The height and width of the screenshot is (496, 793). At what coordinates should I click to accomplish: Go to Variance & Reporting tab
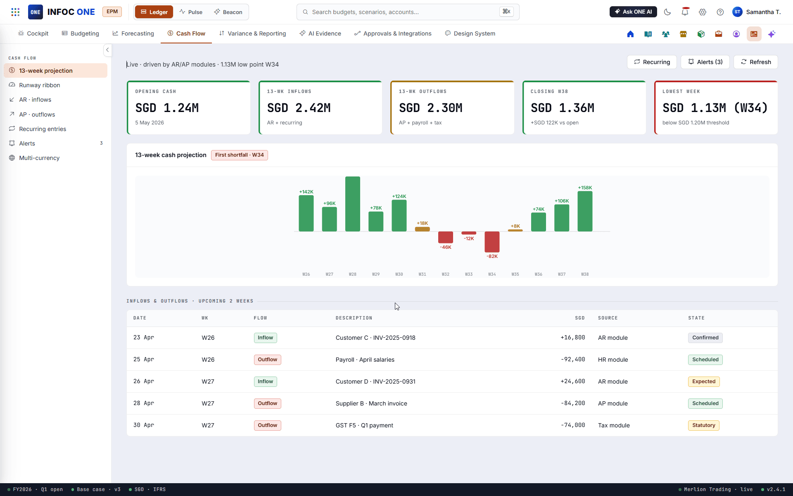tap(252, 33)
